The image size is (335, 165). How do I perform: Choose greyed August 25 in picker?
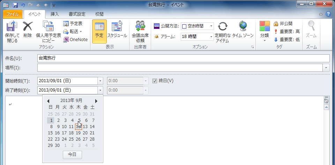pyautogui.click(x=50, y=114)
